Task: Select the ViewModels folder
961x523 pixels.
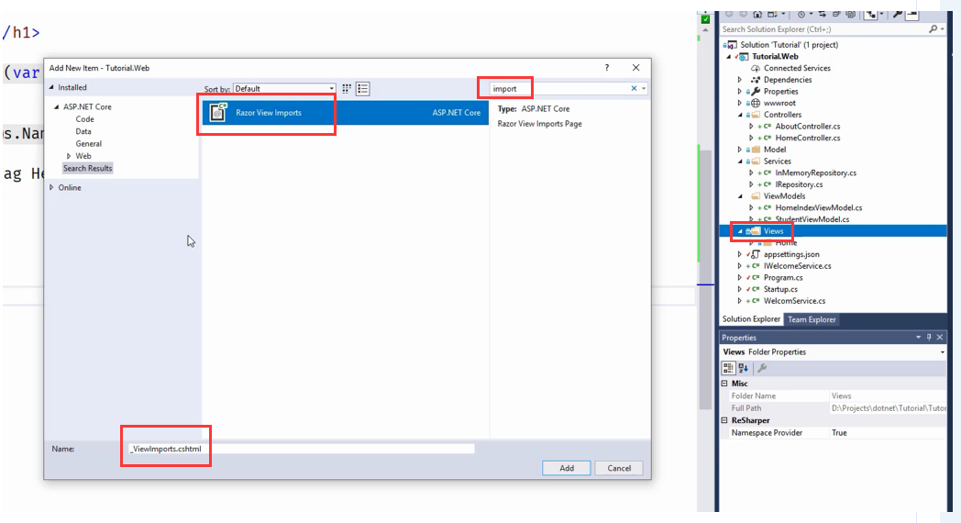Action: [784, 196]
